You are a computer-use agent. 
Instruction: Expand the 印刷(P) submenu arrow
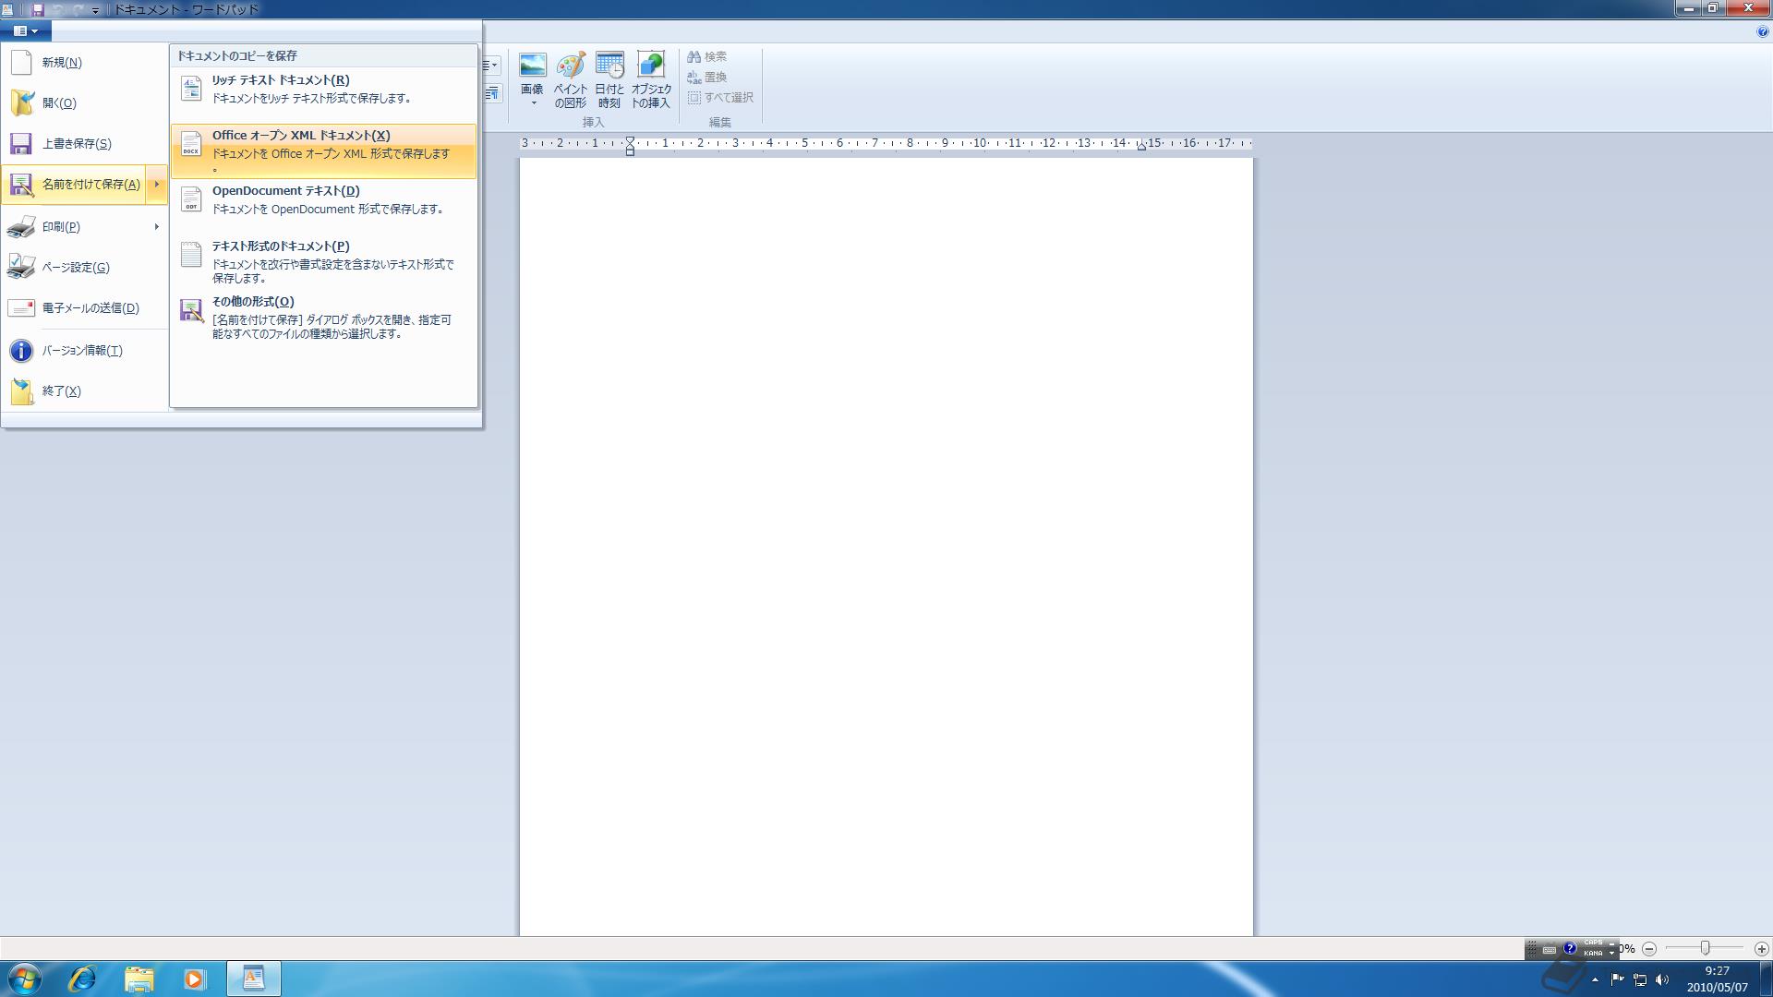coord(156,227)
